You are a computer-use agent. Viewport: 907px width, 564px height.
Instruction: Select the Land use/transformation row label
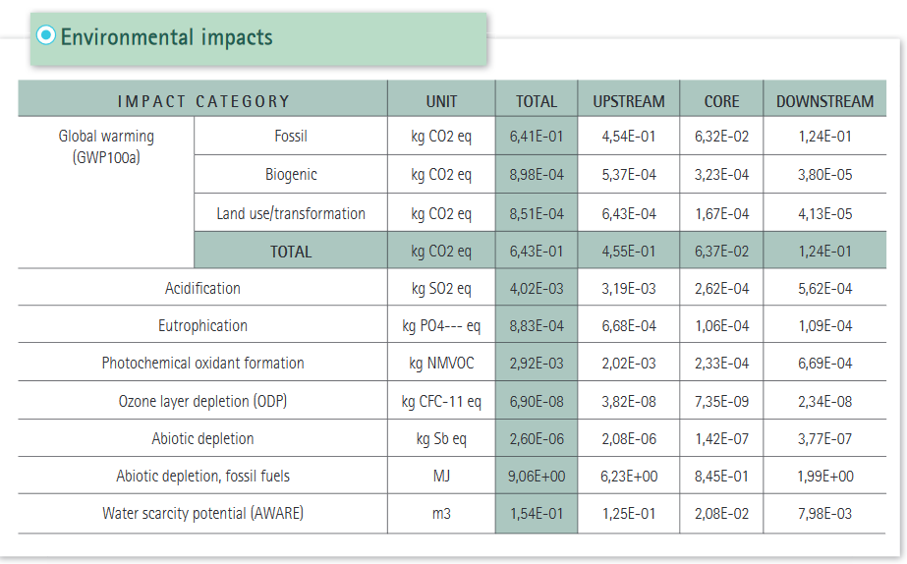(291, 213)
